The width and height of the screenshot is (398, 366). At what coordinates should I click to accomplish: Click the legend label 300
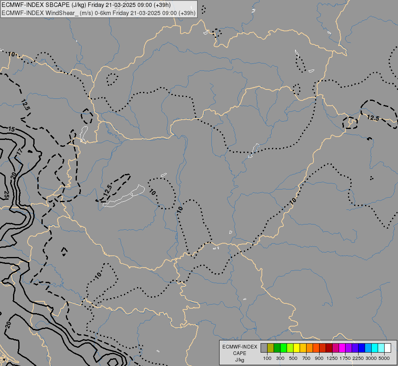tap(280, 358)
